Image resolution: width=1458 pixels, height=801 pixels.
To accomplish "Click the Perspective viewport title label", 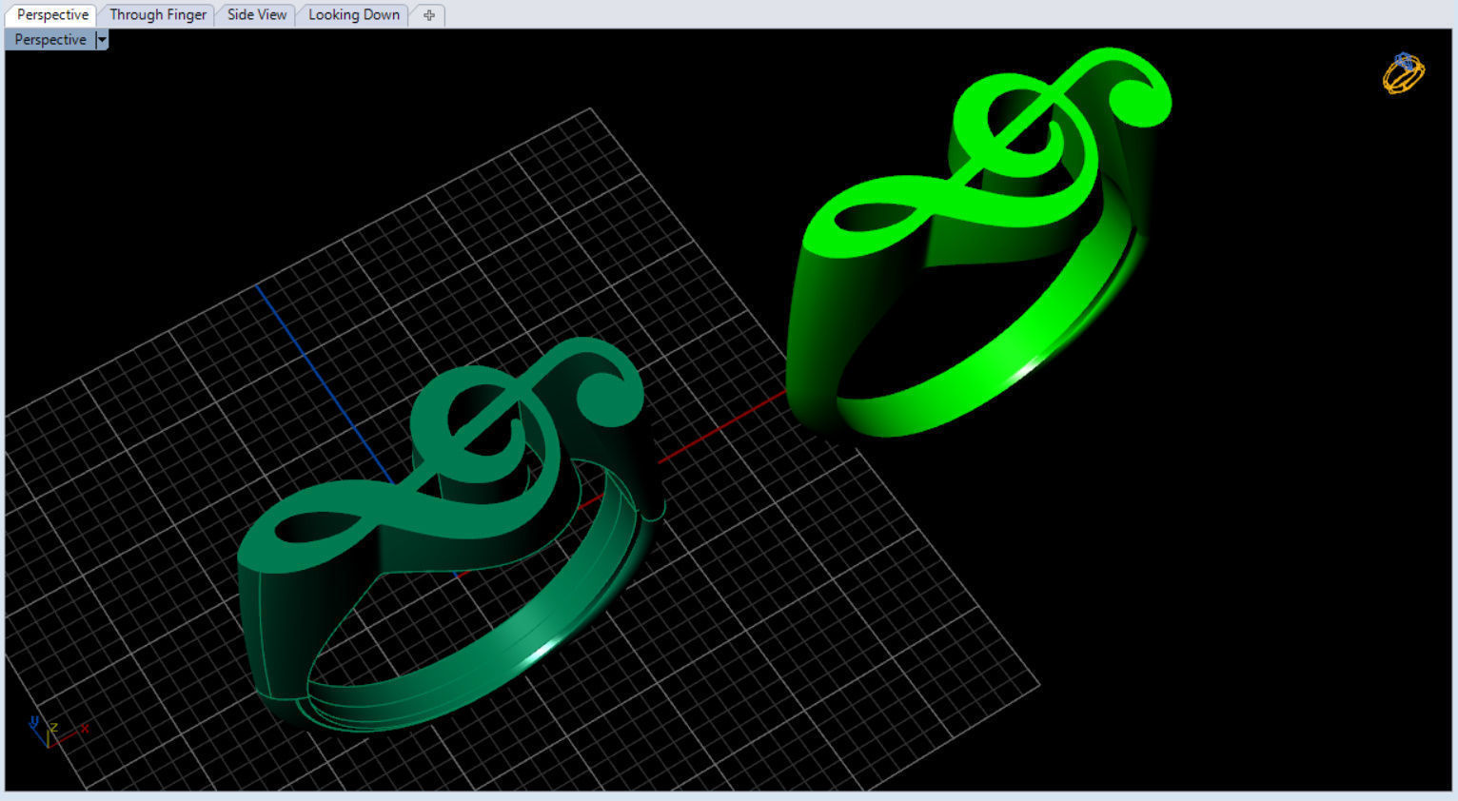I will (x=50, y=40).
